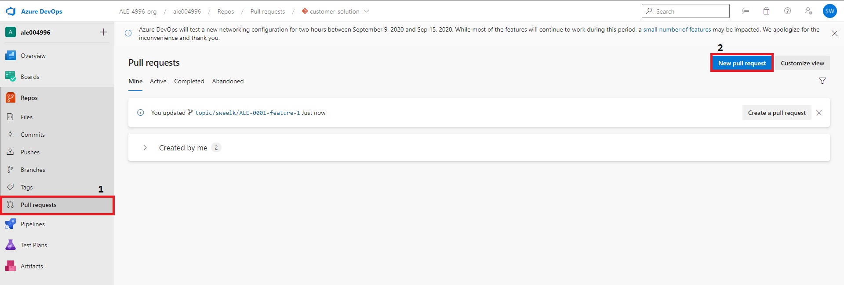Click the plus icon beside ale004996
The height and width of the screenshot is (285, 844).
(103, 32)
